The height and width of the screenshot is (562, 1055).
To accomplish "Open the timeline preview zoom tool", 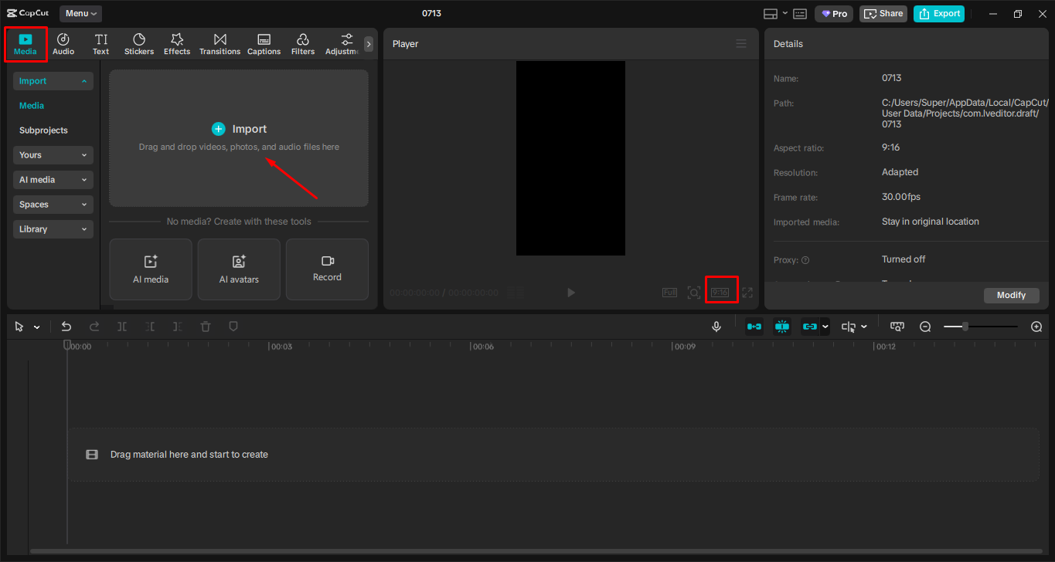I will coord(897,327).
